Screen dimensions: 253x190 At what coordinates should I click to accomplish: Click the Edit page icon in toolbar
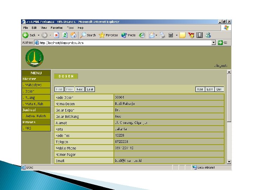171,35
